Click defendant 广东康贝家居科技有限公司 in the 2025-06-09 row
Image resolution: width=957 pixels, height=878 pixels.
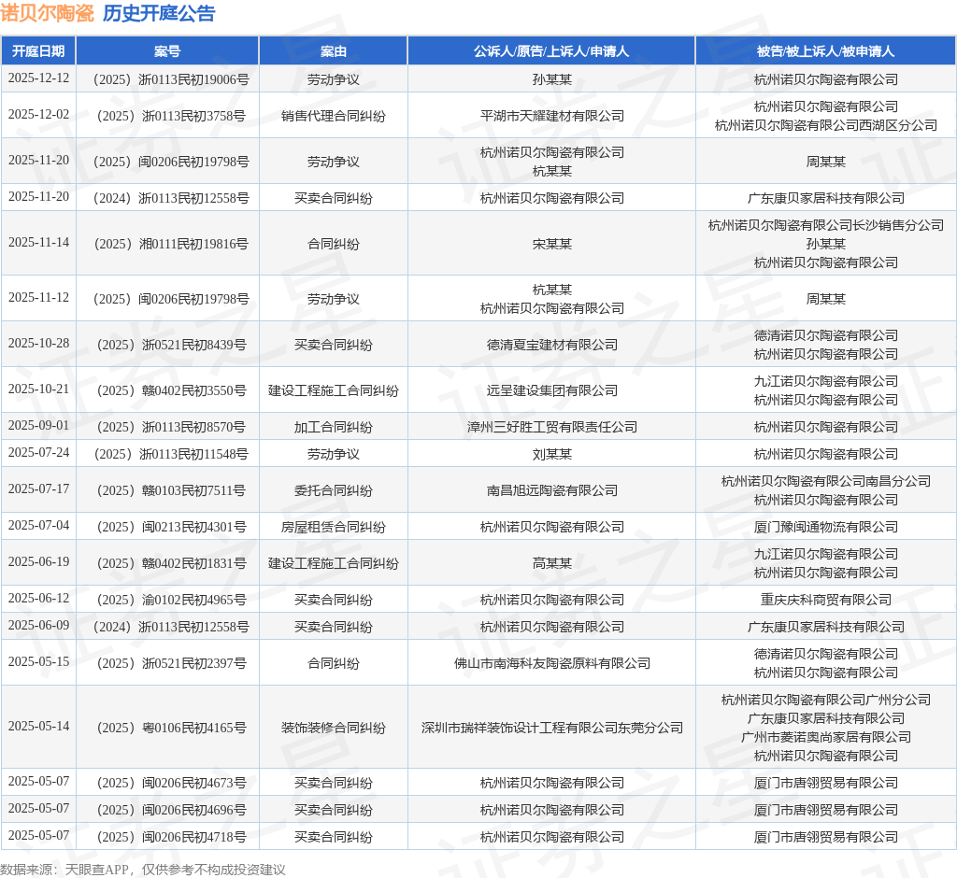(x=826, y=628)
